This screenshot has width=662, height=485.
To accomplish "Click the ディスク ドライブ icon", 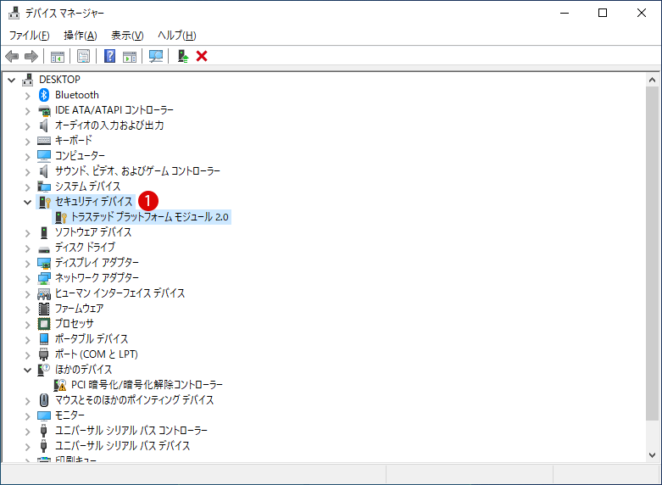I will [44, 248].
